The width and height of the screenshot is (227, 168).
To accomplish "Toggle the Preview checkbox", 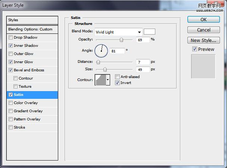I will [x=195, y=49].
